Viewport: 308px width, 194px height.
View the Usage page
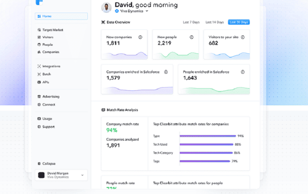pos(47,119)
